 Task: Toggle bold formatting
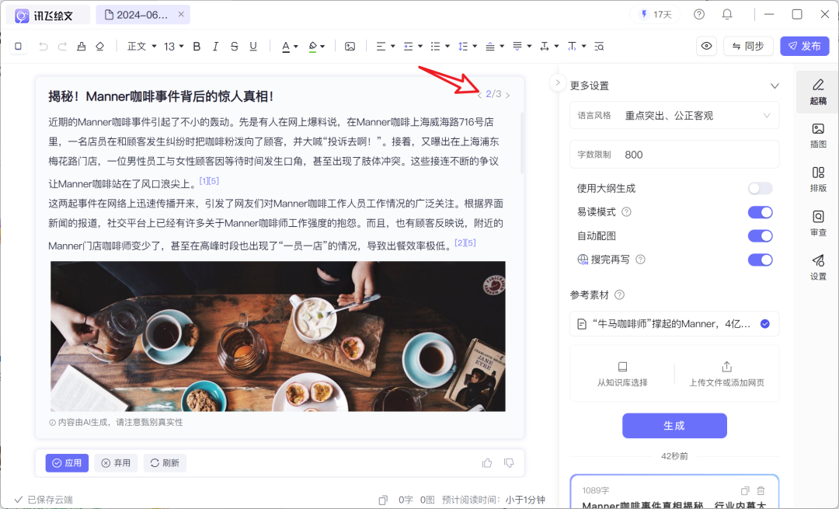197,47
